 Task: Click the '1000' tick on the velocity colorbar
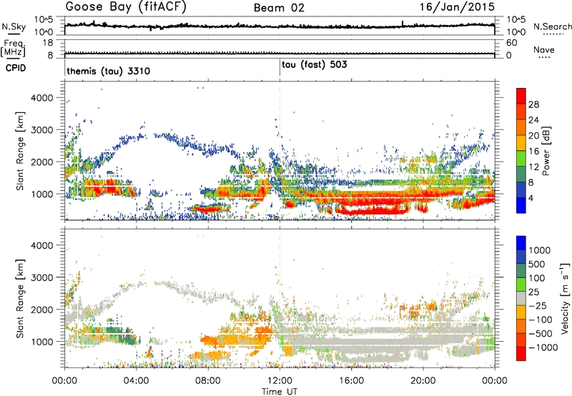click(x=540, y=250)
